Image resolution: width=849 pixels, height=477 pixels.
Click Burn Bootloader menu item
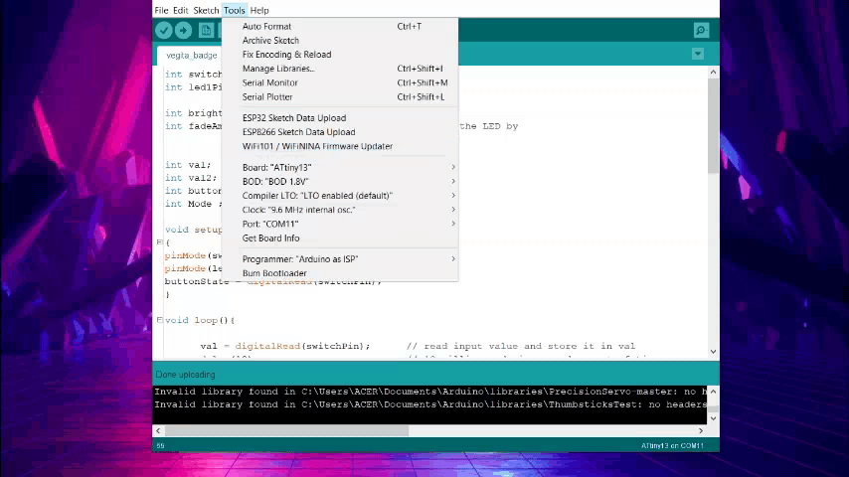[274, 273]
